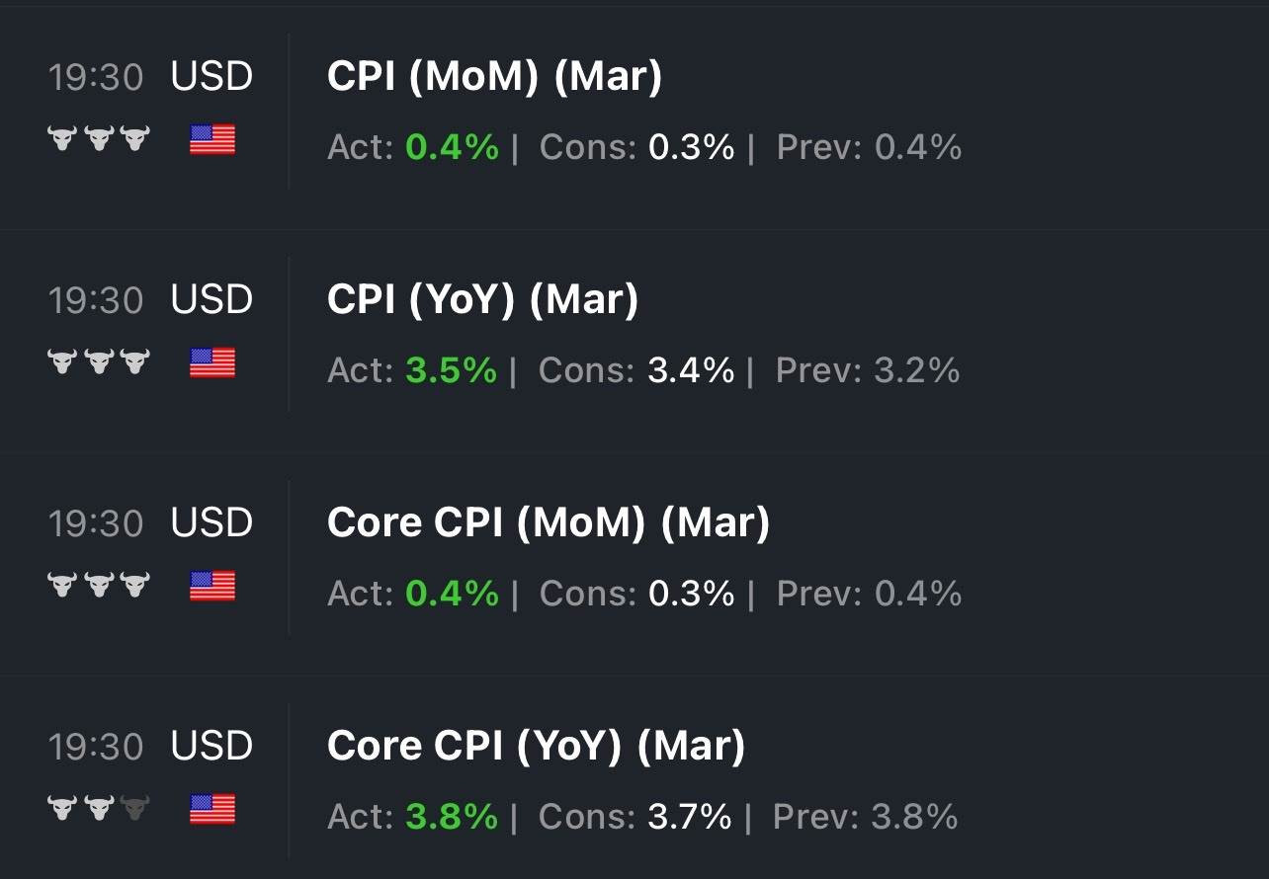Screen dimensions: 1269x879
Task: Click the previous value 3.2% for CPI (YoY)
Action: [915, 370]
